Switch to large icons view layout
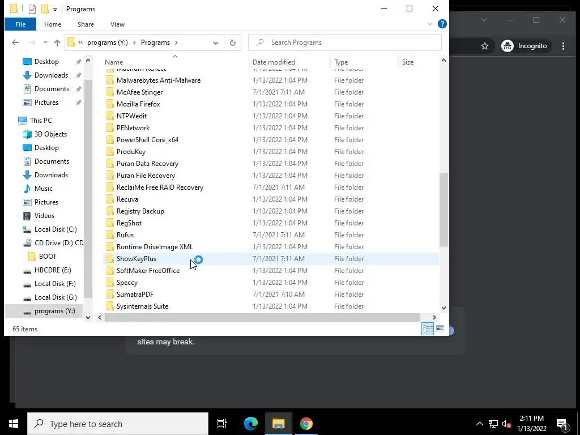The width and height of the screenshot is (580, 435). coord(440,329)
